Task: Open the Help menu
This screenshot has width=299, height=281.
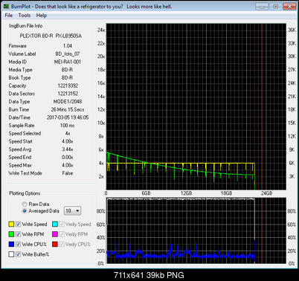Action: [x=42, y=16]
